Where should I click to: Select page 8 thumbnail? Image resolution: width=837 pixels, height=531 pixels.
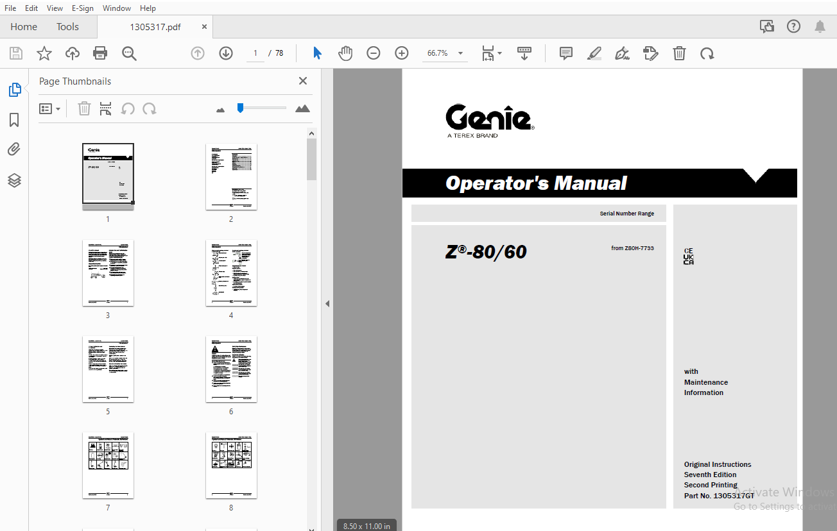(x=231, y=465)
